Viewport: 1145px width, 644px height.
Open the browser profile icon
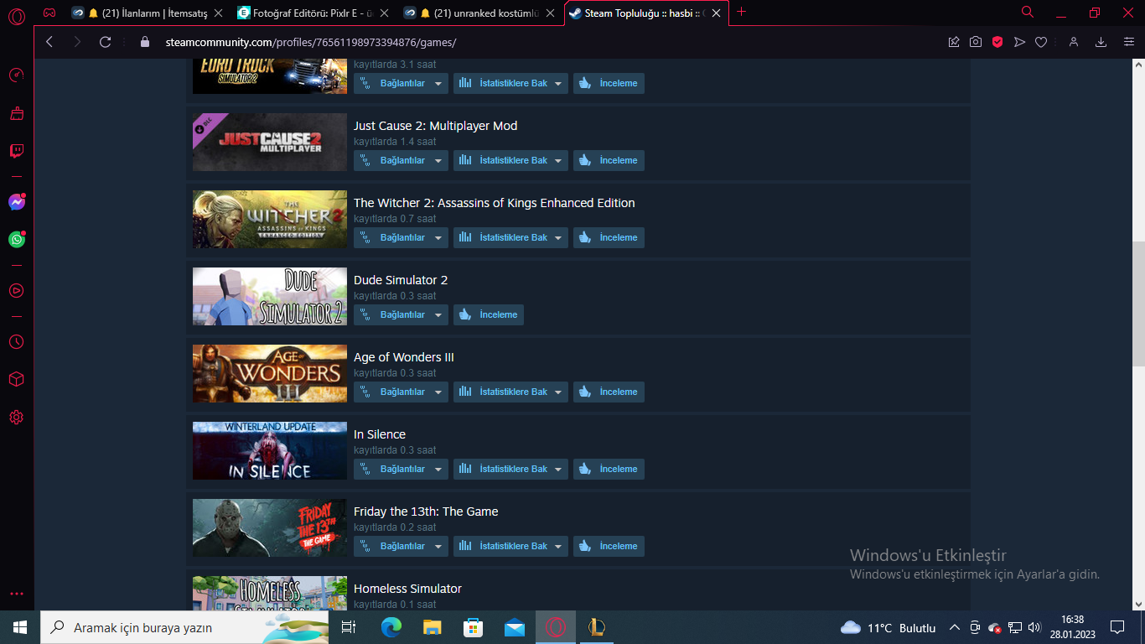(x=1074, y=42)
